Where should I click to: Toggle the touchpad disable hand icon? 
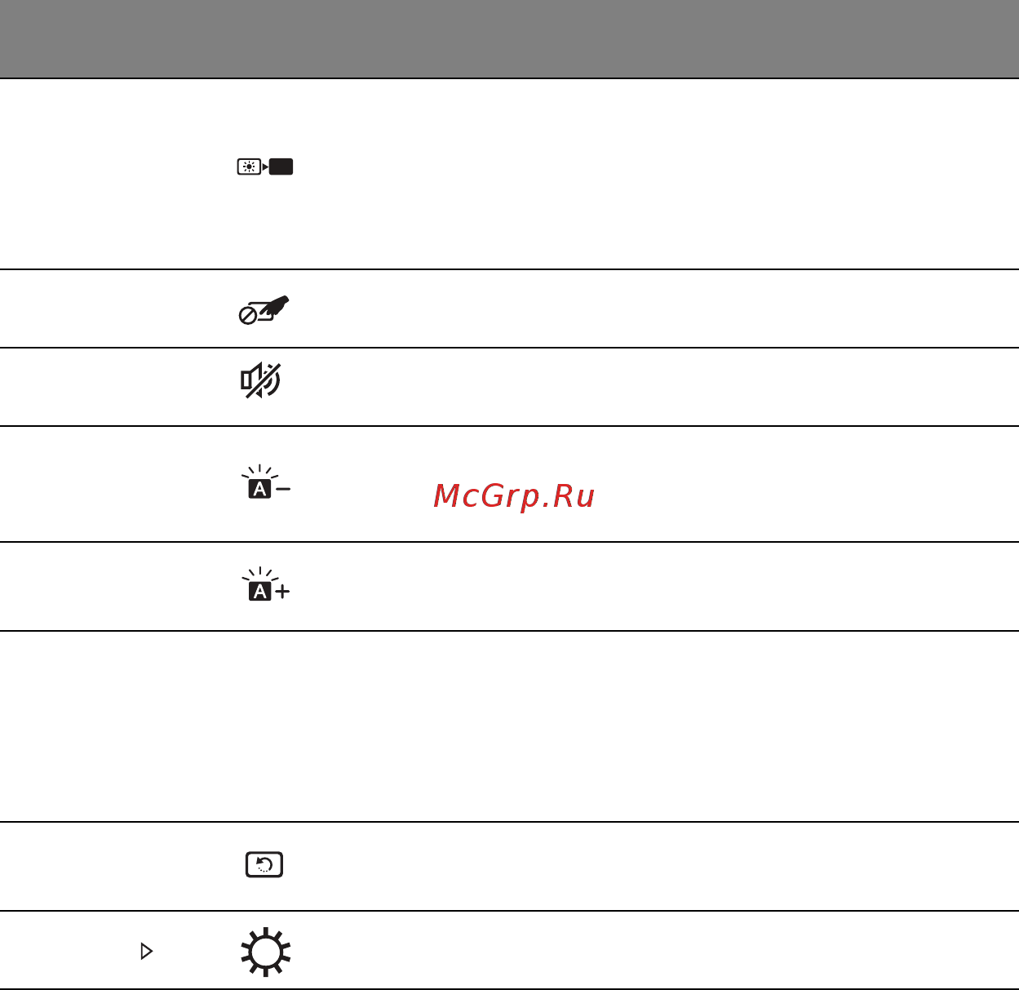264,310
